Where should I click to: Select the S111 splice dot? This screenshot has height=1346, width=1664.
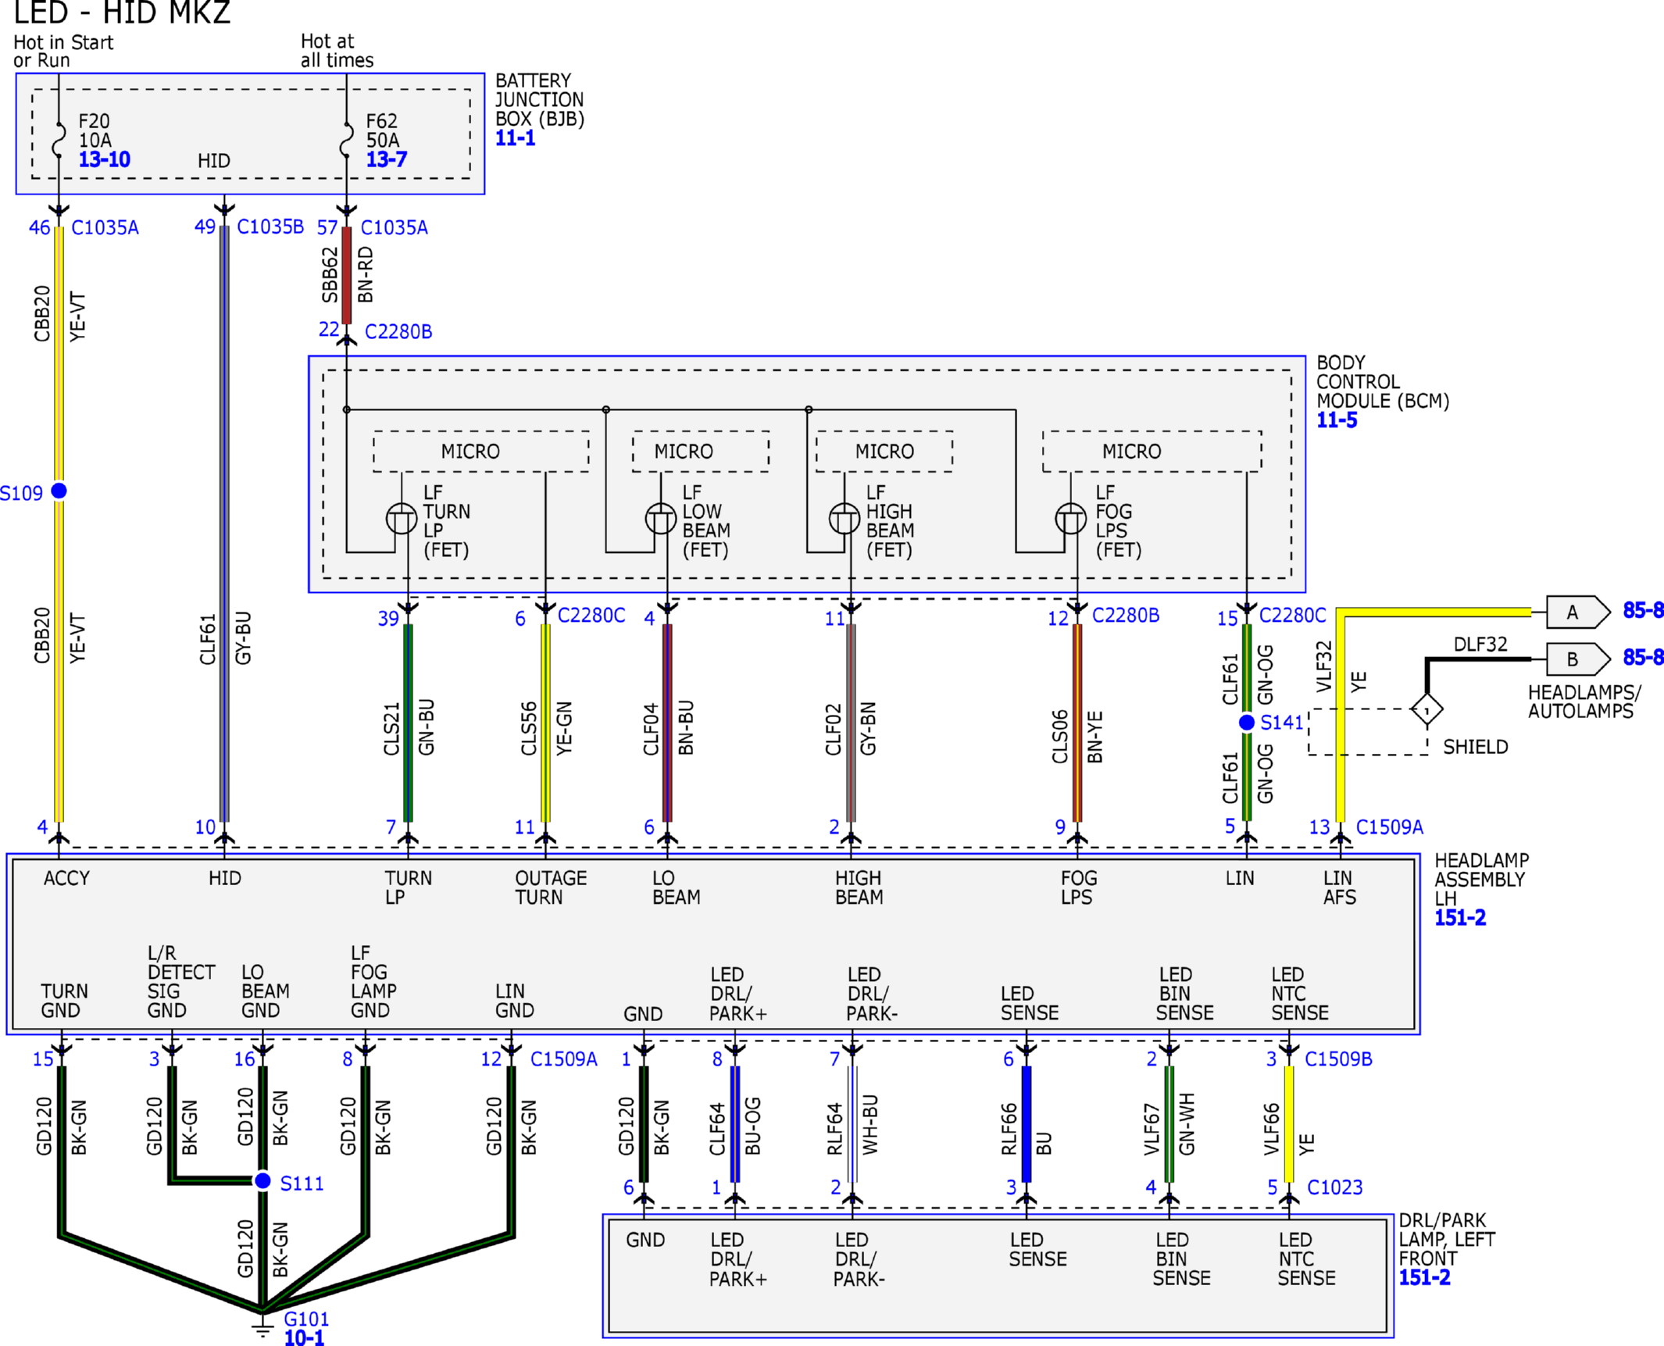tap(263, 1180)
